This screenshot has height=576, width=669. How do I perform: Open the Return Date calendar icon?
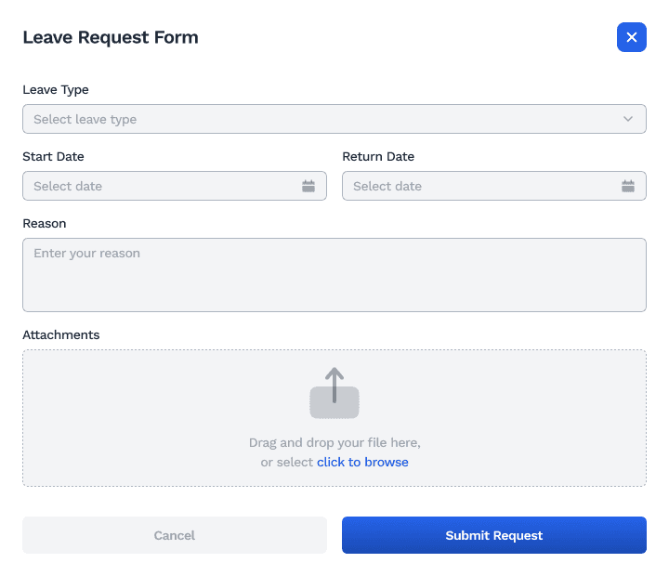[x=628, y=186]
